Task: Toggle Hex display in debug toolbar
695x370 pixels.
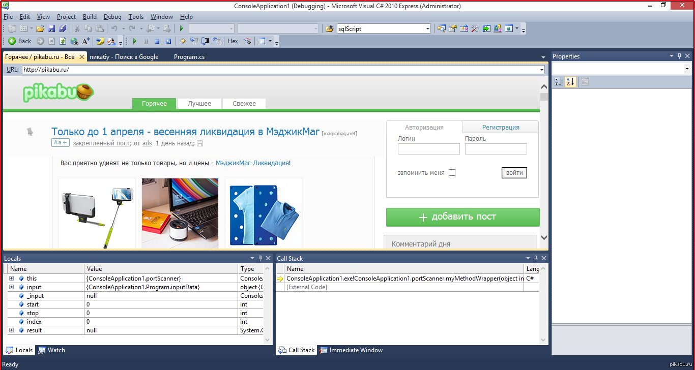Action: tap(233, 41)
